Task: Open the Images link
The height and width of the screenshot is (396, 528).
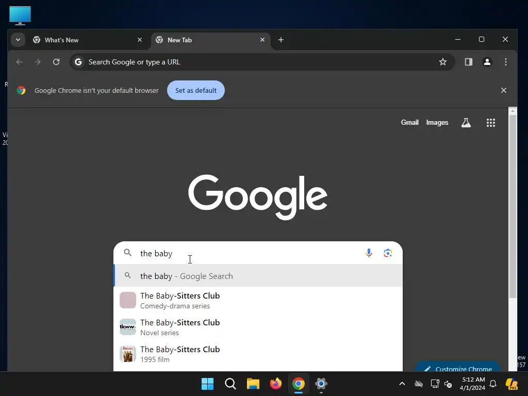Action: 437,123
